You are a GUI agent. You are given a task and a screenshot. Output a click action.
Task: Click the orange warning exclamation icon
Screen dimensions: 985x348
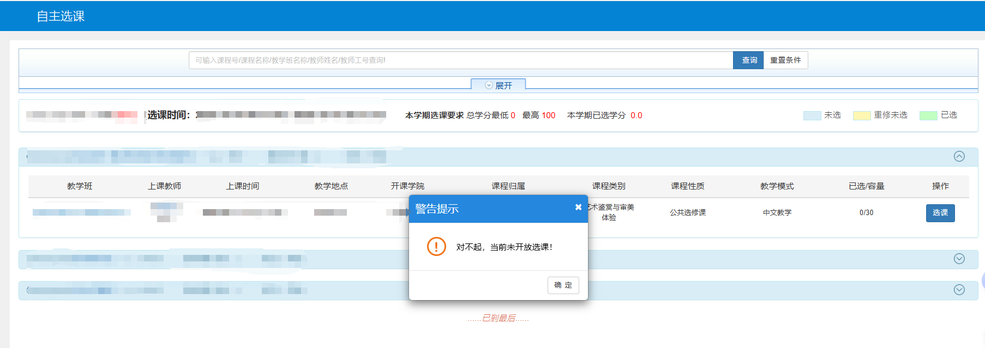[436, 247]
